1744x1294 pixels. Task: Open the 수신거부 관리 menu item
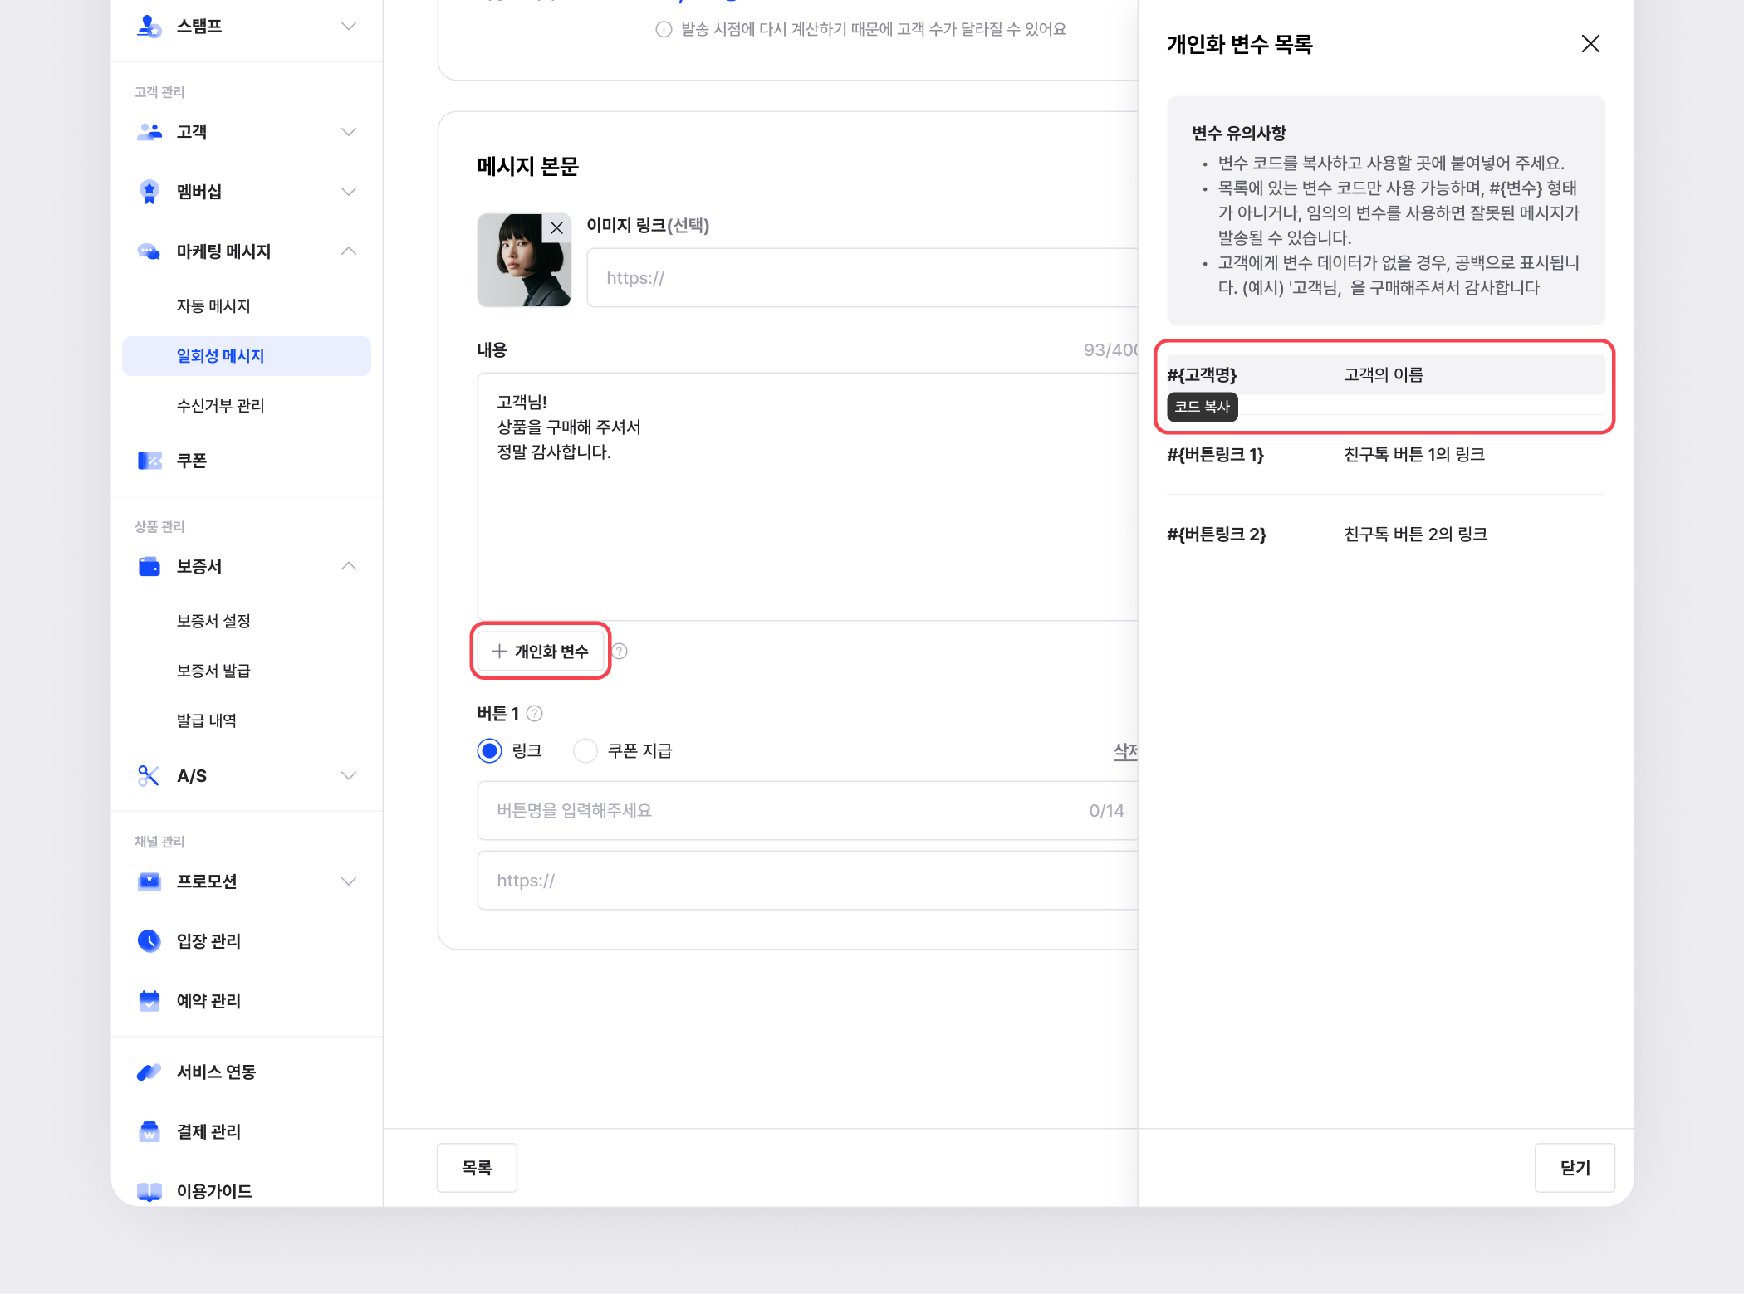[220, 406]
